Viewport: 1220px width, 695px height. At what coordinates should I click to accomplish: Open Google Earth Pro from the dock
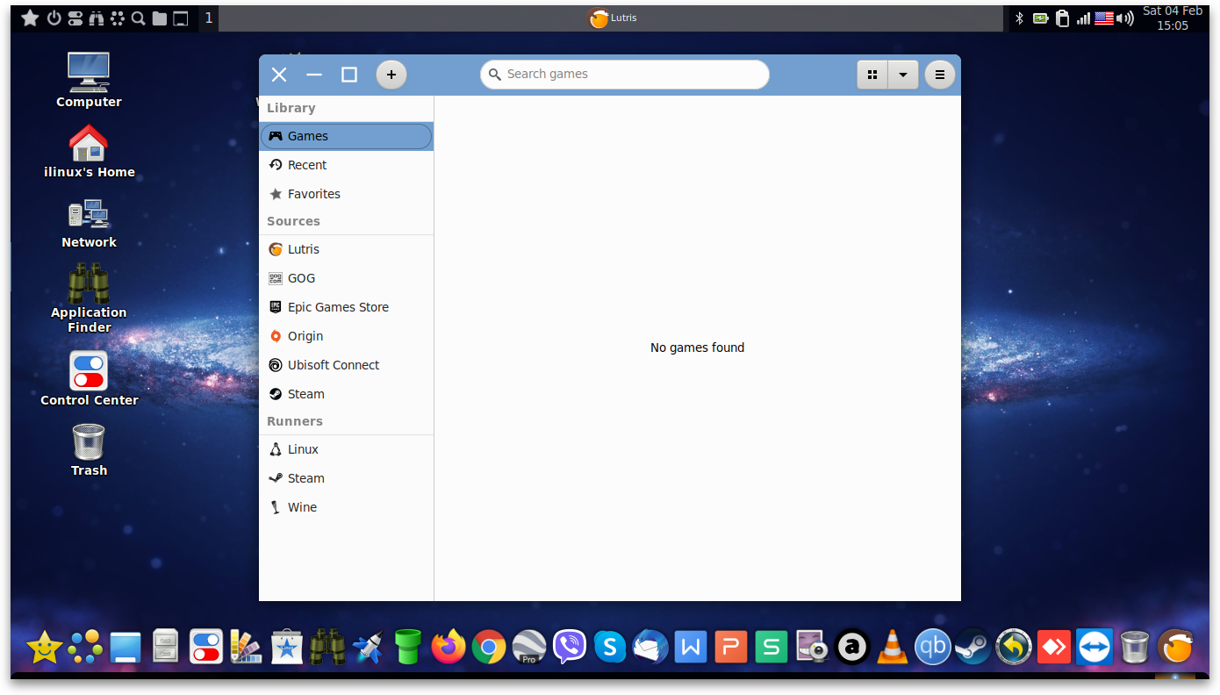click(x=529, y=648)
